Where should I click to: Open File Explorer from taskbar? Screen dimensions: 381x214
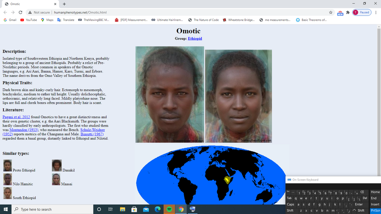click(x=122, y=209)
